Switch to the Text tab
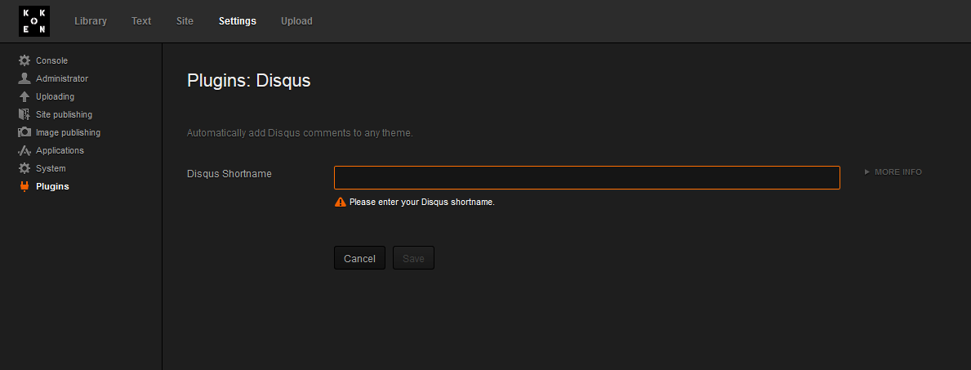 [141, 21]
